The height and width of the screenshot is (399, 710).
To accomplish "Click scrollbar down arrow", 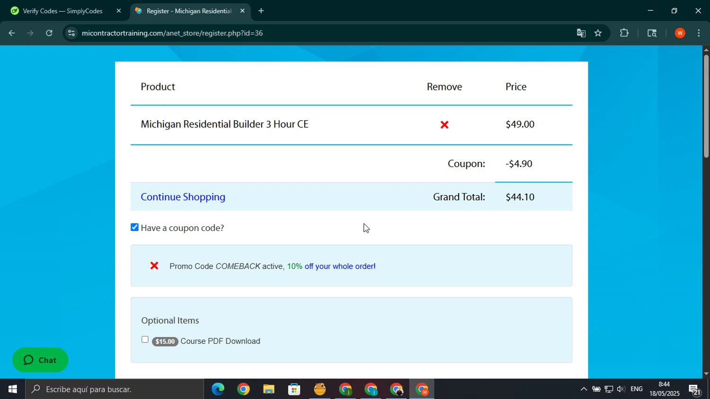I will [x=706, y=374].
